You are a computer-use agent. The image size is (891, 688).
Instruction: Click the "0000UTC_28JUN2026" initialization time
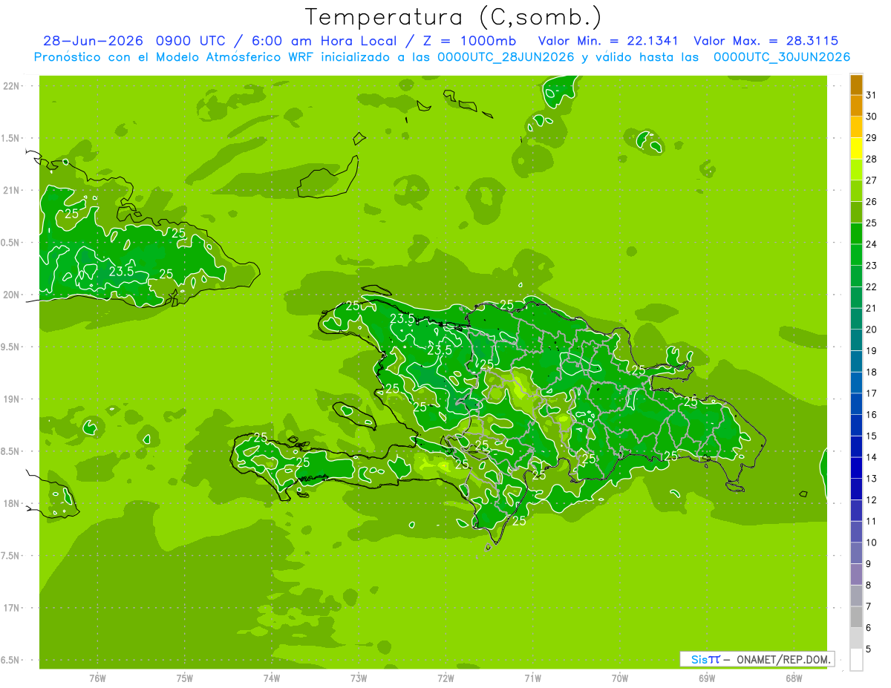[503, 57]
